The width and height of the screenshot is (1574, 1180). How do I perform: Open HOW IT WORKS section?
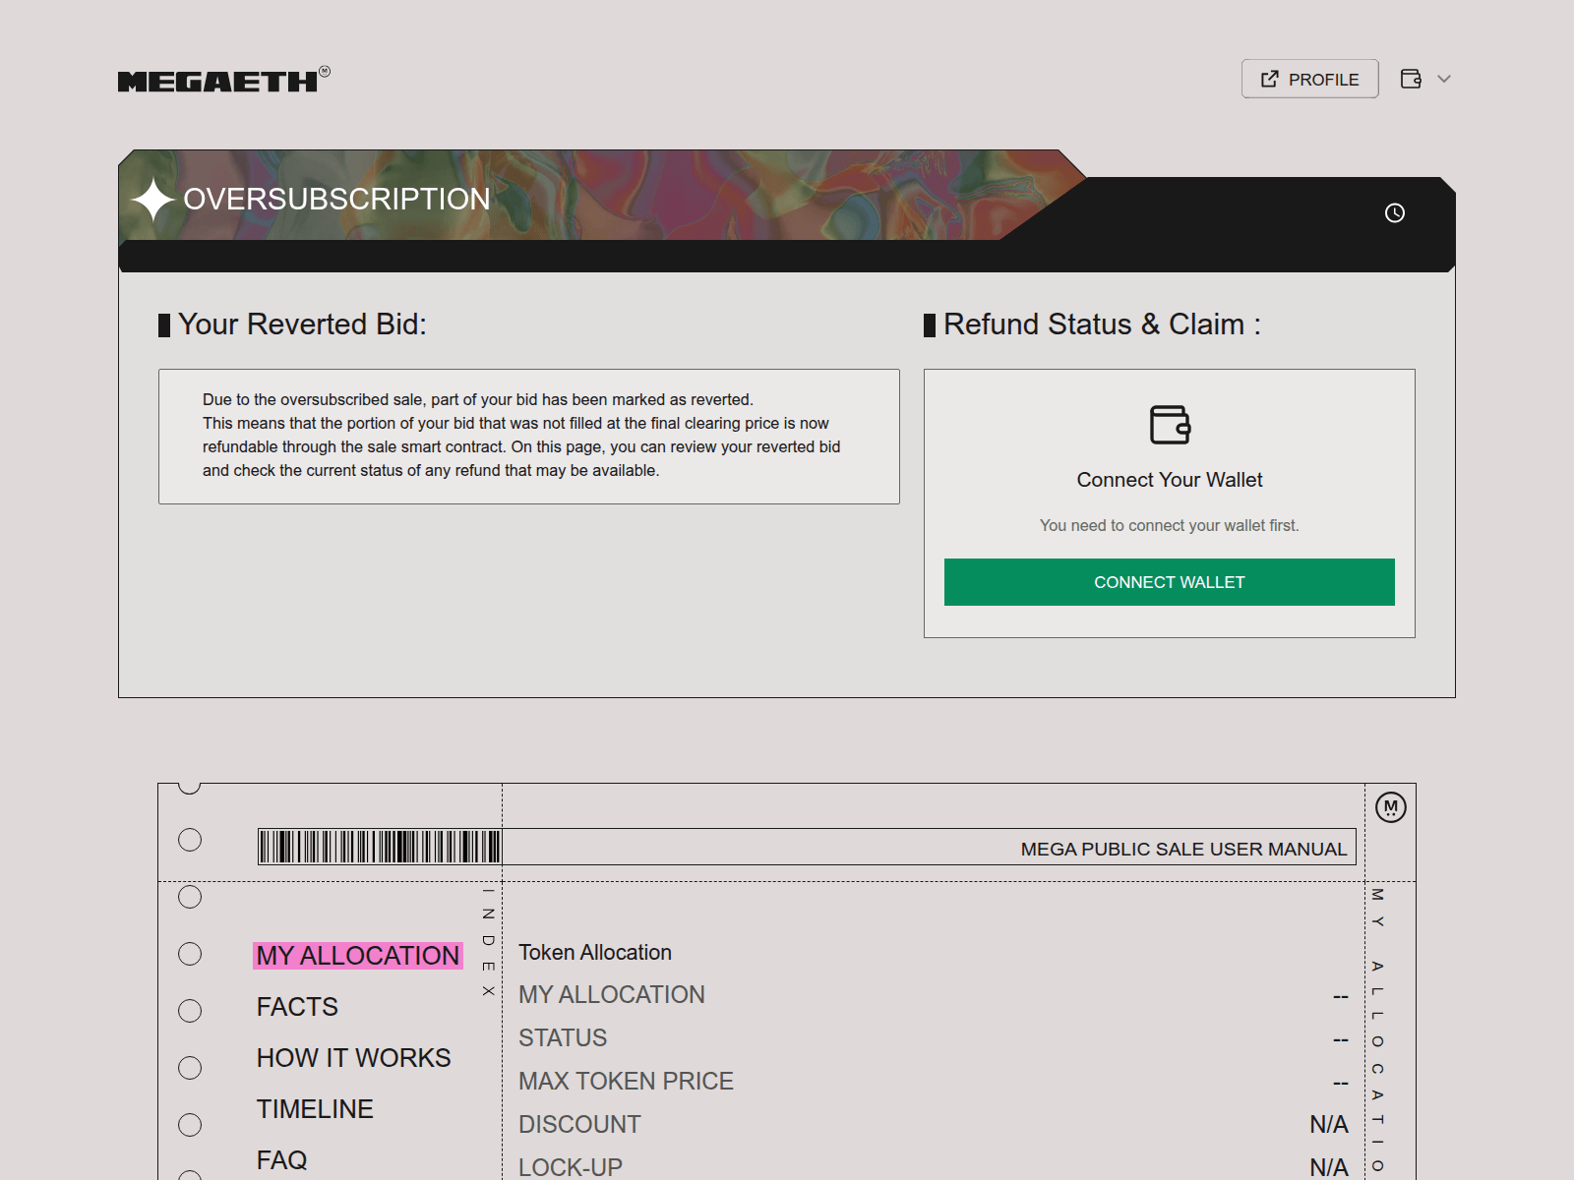click(353, 1058)
